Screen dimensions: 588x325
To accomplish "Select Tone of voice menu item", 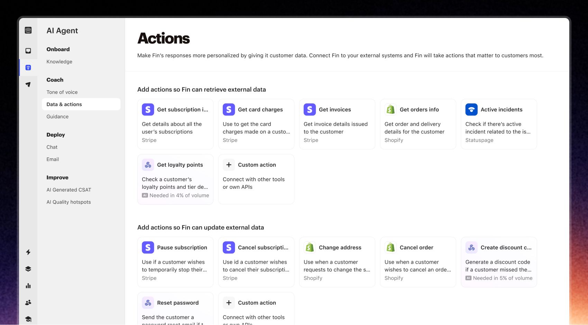I will click(x=62, y=92).
